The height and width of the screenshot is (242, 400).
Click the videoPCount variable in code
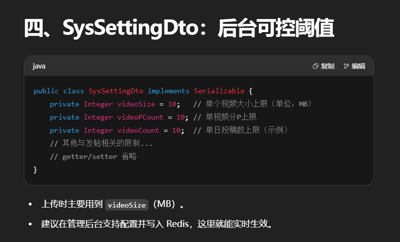tap(140, 117)
